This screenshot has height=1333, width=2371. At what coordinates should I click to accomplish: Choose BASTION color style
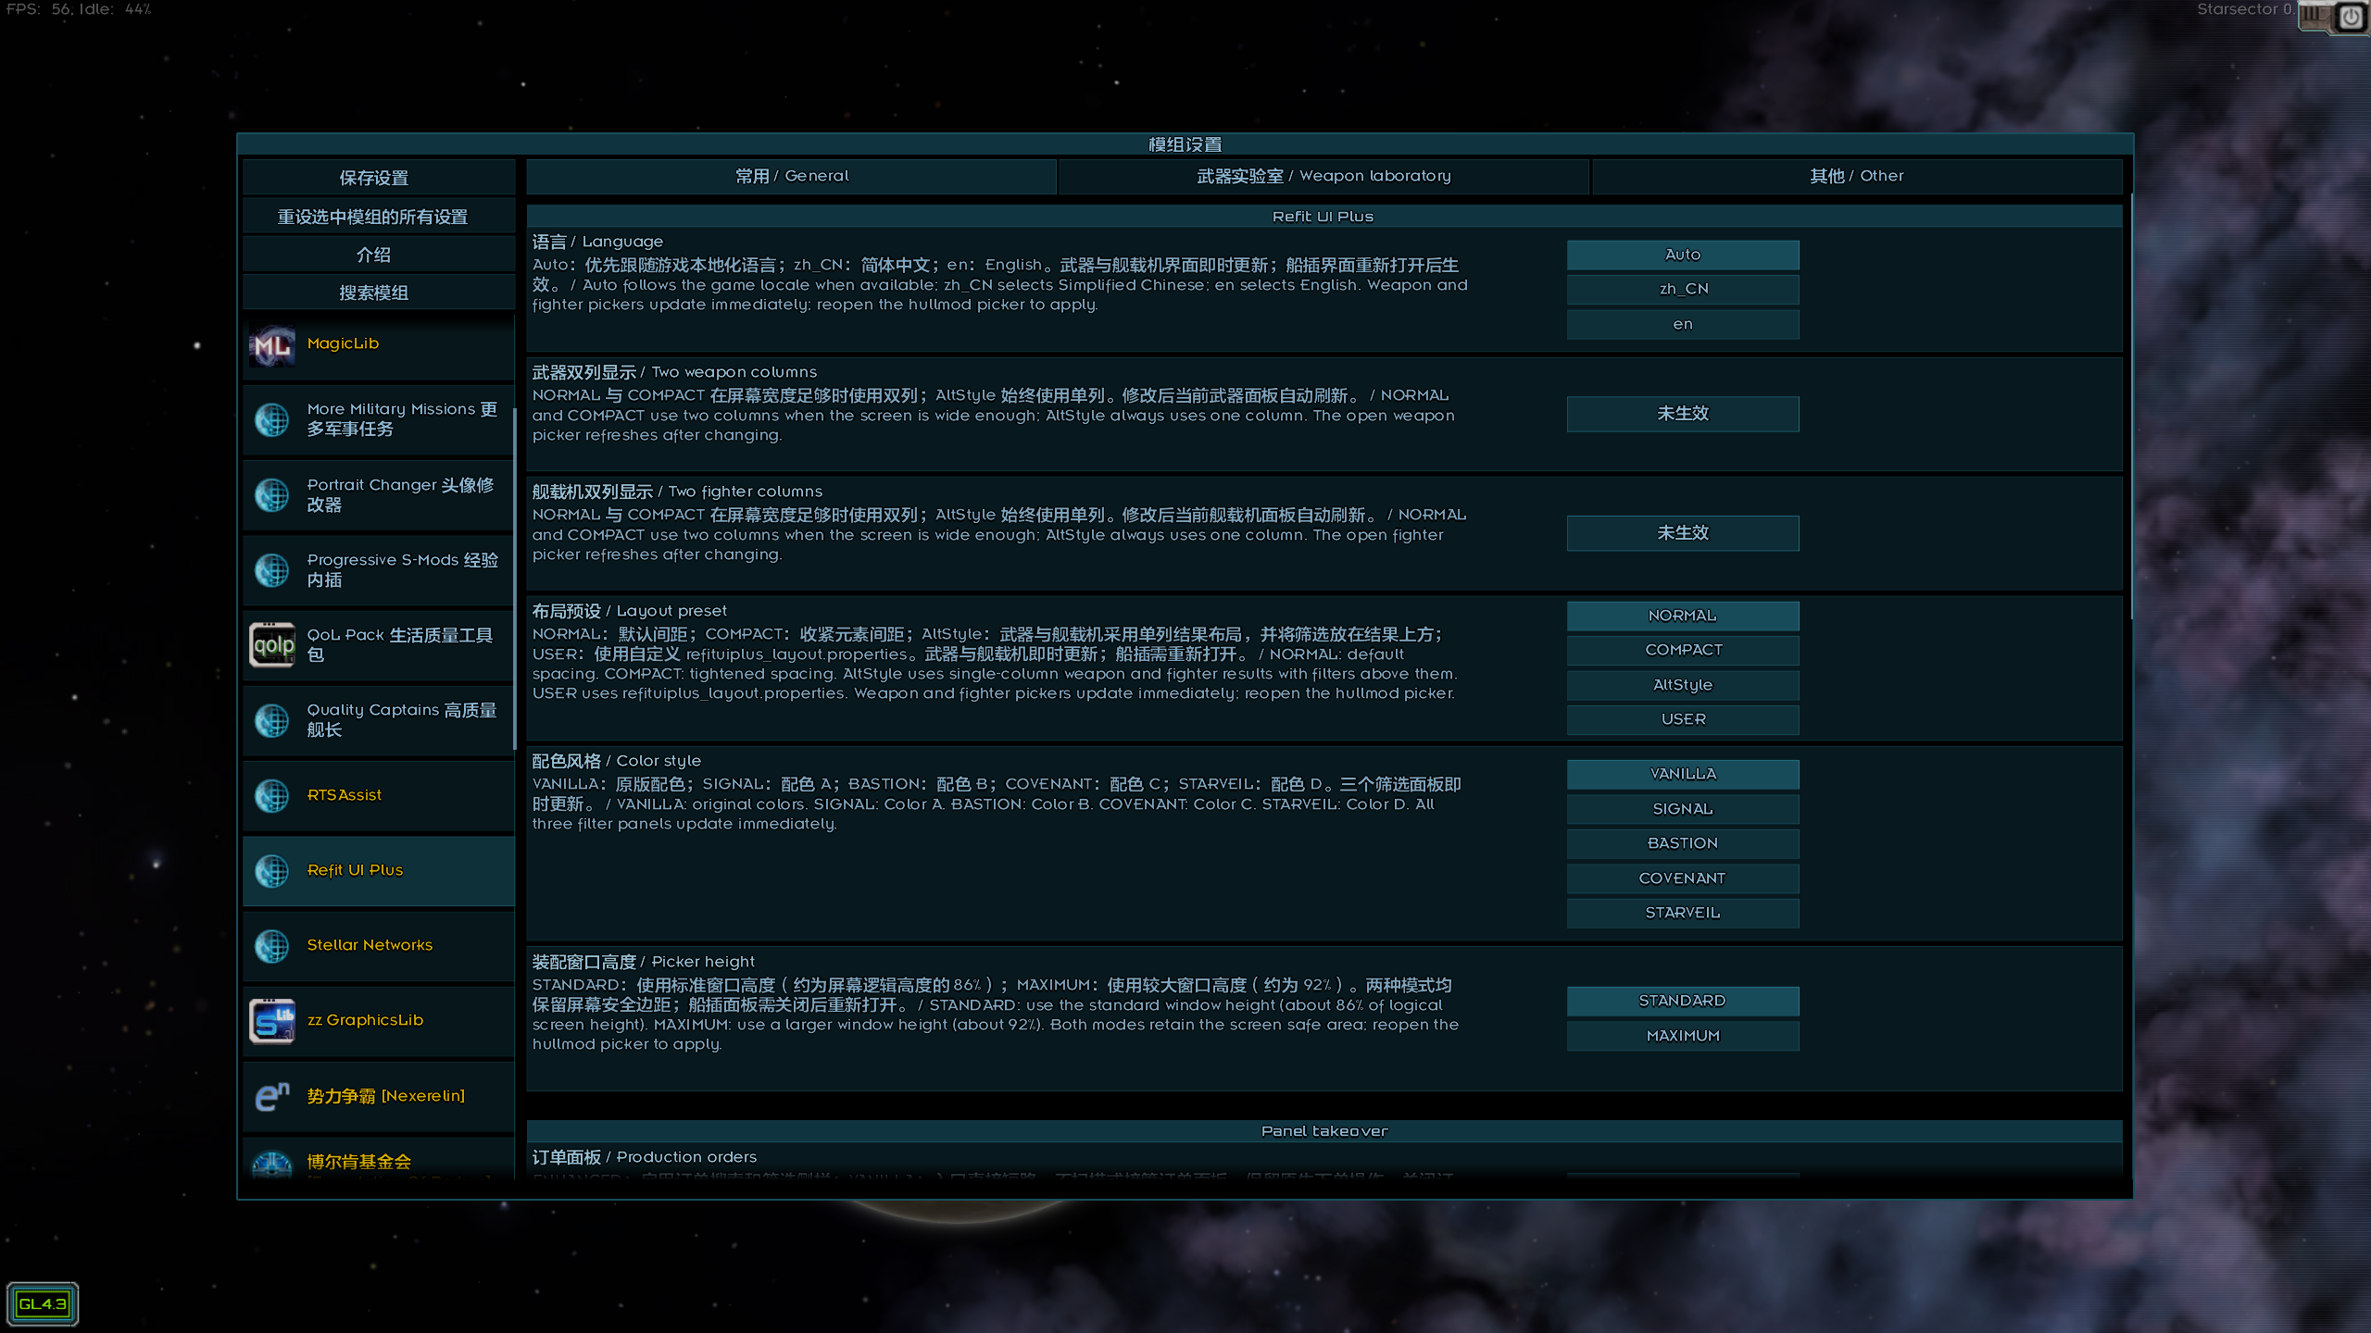[x=1683, y=843]
